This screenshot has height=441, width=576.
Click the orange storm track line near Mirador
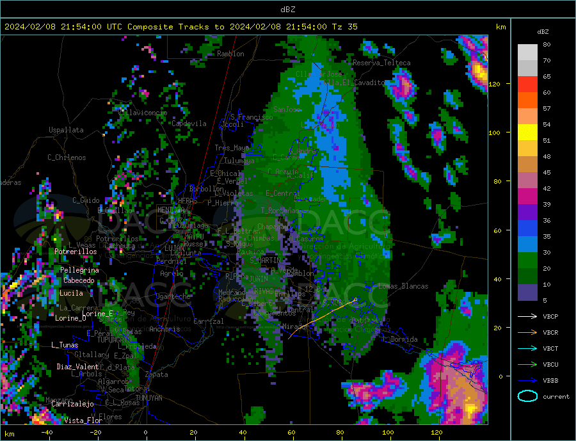(x=323, y=317)
